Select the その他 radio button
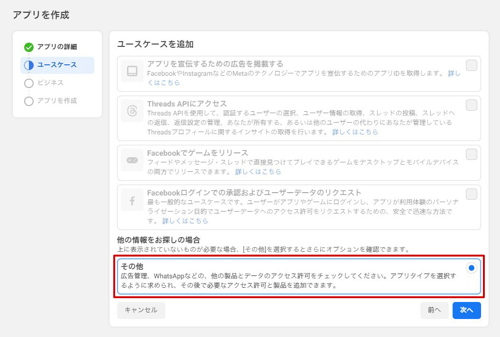Viewport: 500px width, 337px height. pyautogui.click(x=471, y=268)
